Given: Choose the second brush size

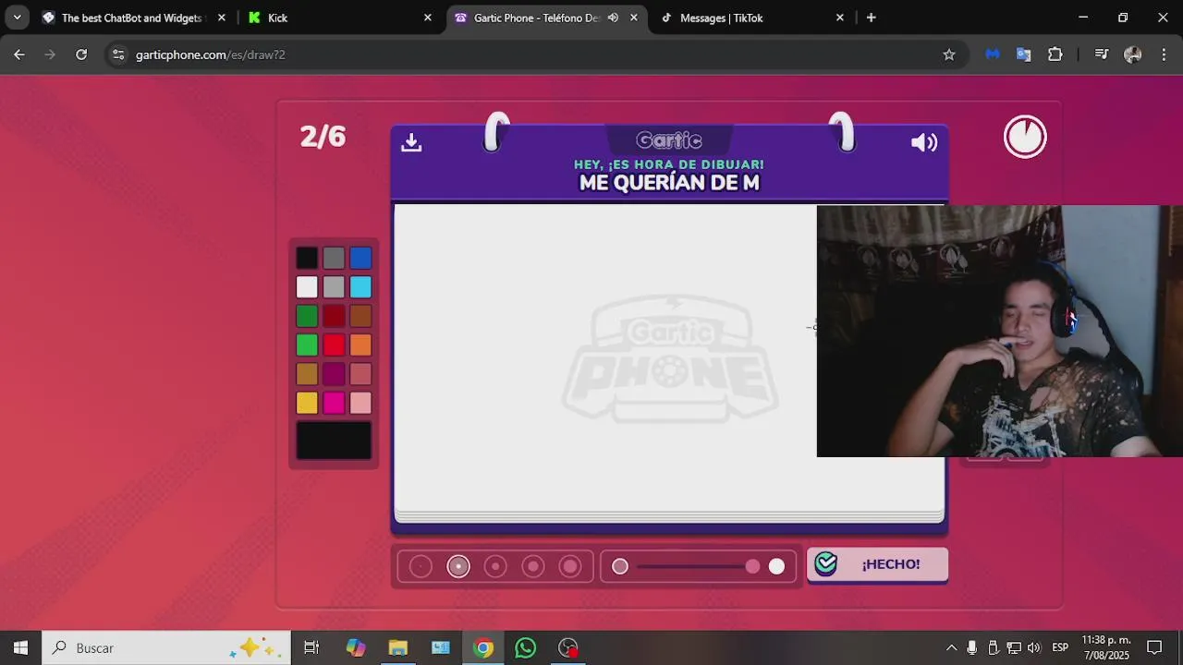Looking at the screenshot, I should tap(458, 566).
